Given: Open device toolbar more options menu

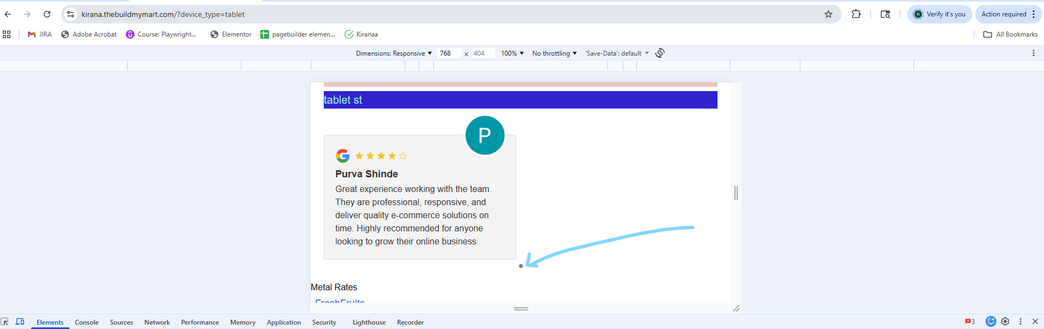Looking at the screenshot, I should click(x=1034, y=53).
